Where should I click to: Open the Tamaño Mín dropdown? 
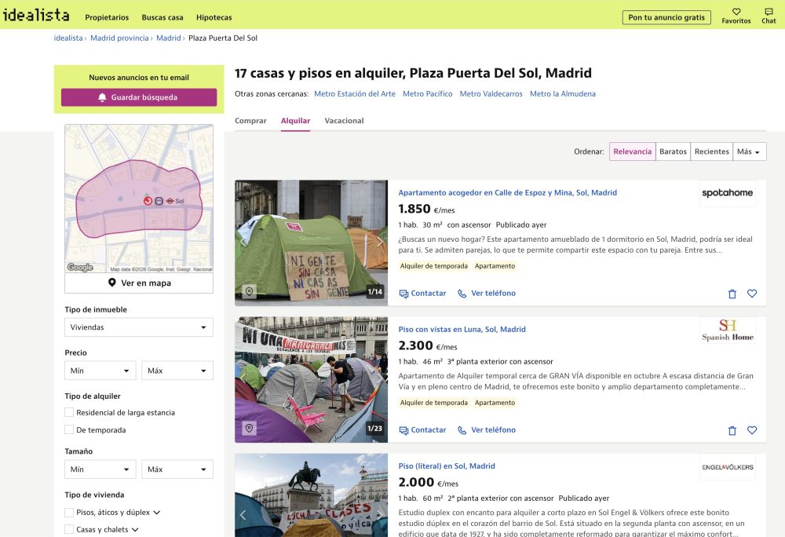click(x=100, y=469)
